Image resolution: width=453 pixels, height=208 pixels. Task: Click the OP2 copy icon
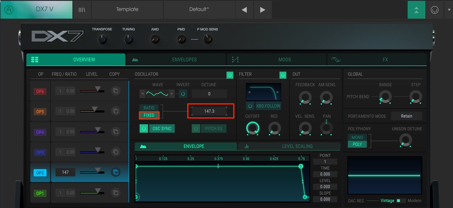coord(116,172)
